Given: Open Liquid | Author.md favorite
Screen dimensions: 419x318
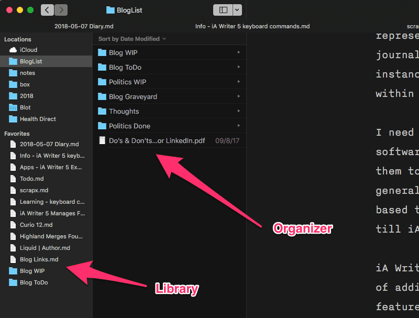Looking at the screenshot, I should [x=46, y=248].
